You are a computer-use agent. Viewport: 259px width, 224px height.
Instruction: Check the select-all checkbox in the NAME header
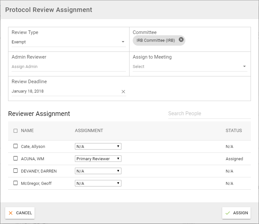(x=15, y=130)
